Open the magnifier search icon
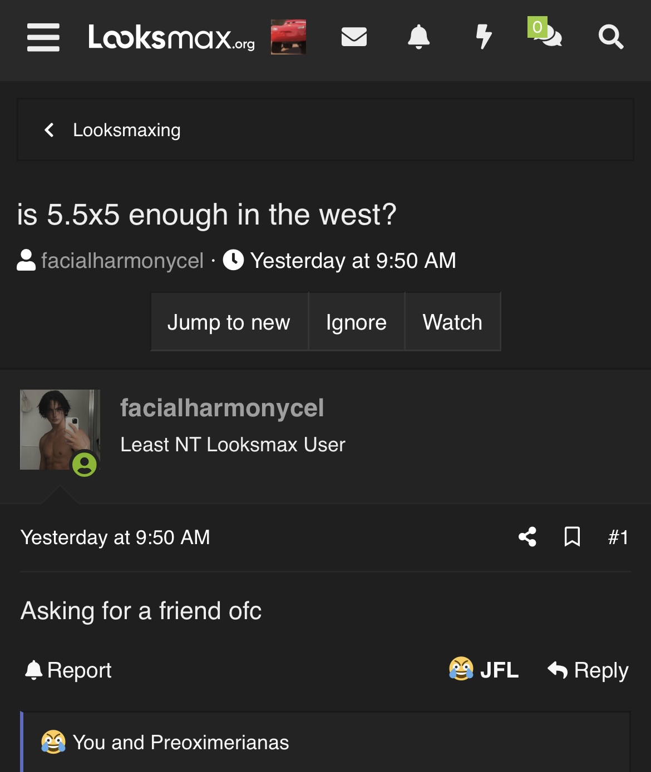The image size is (651, 772). [x=610, y=37]
